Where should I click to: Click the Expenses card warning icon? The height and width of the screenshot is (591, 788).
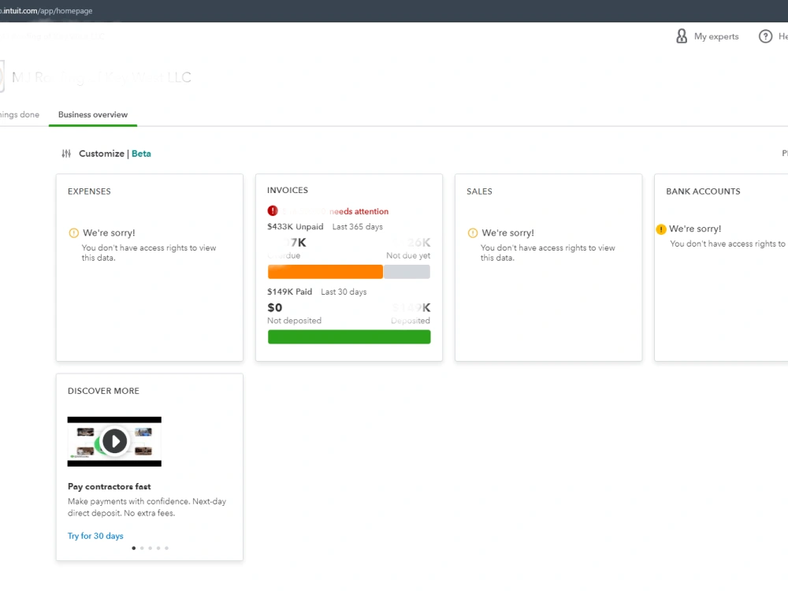click(x=73, y=232)
